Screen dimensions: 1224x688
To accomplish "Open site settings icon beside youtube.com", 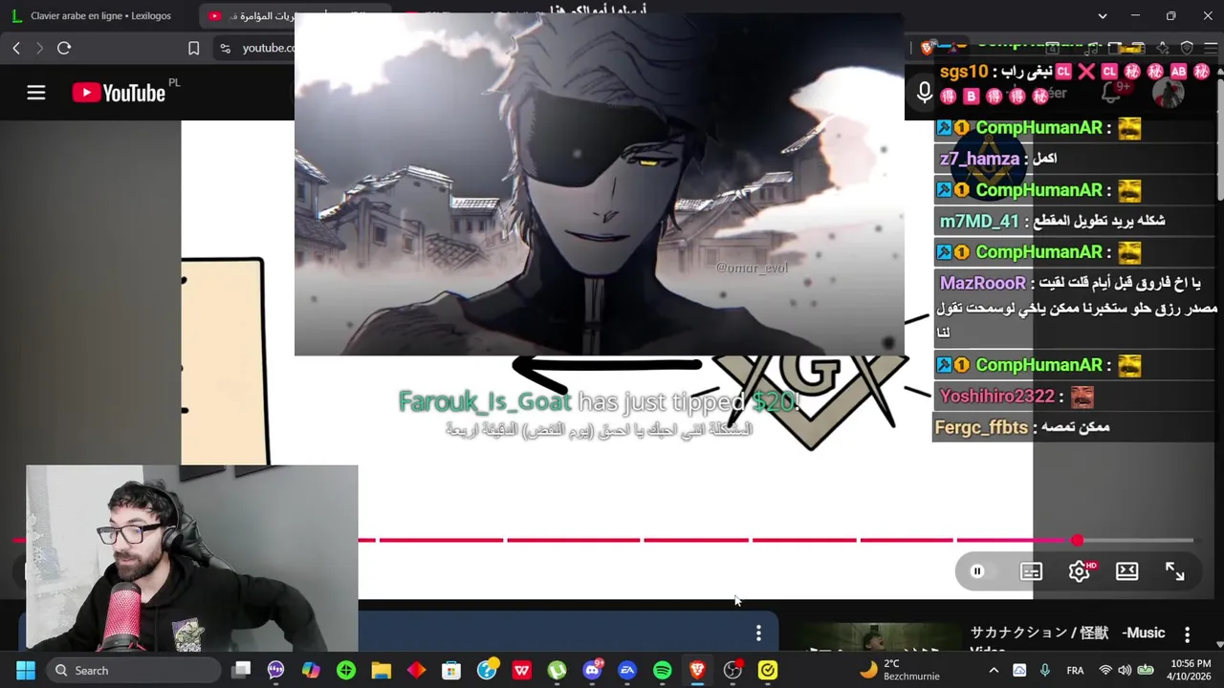I will tap(225, 48).
